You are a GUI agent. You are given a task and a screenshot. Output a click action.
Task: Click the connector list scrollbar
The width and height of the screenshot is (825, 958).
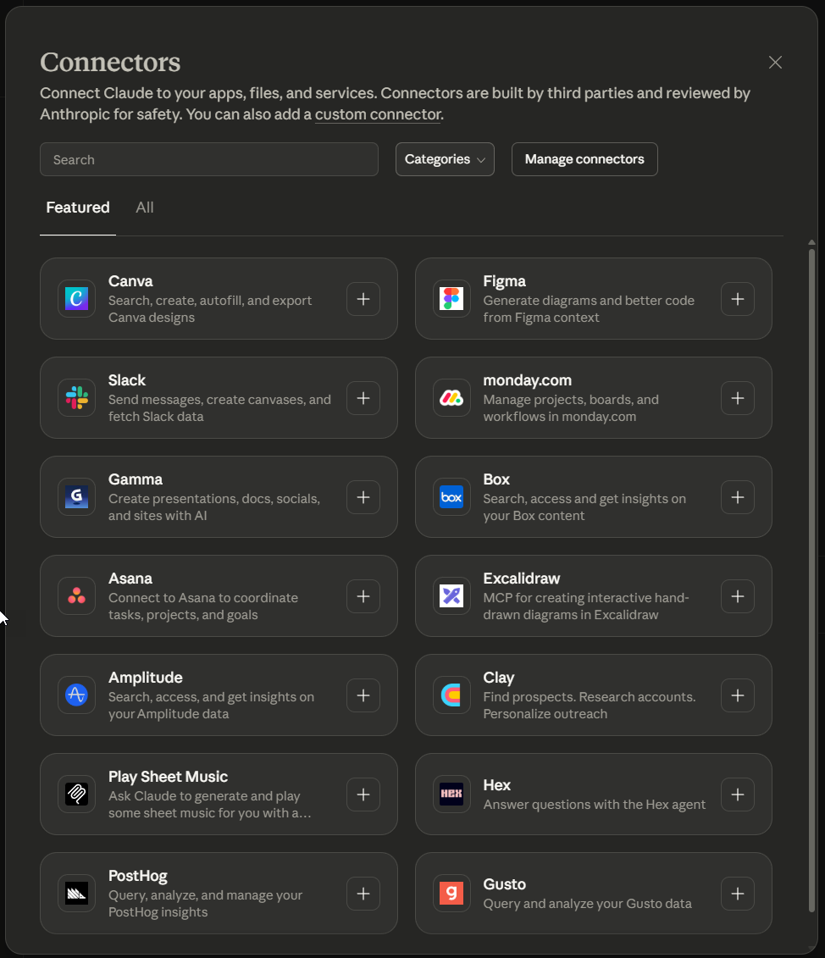pos(811,576)
